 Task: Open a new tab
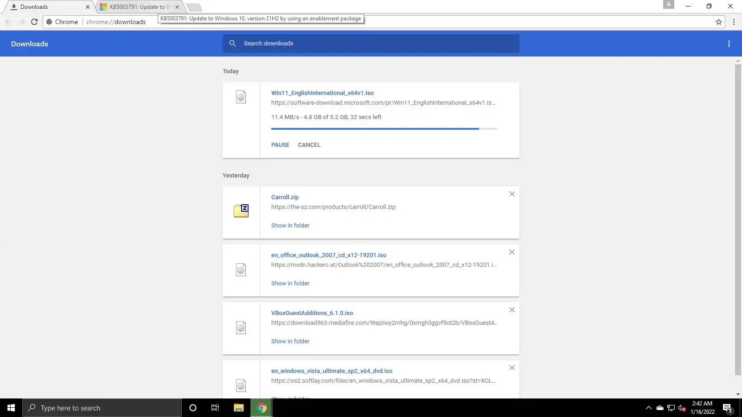(194, 7)
